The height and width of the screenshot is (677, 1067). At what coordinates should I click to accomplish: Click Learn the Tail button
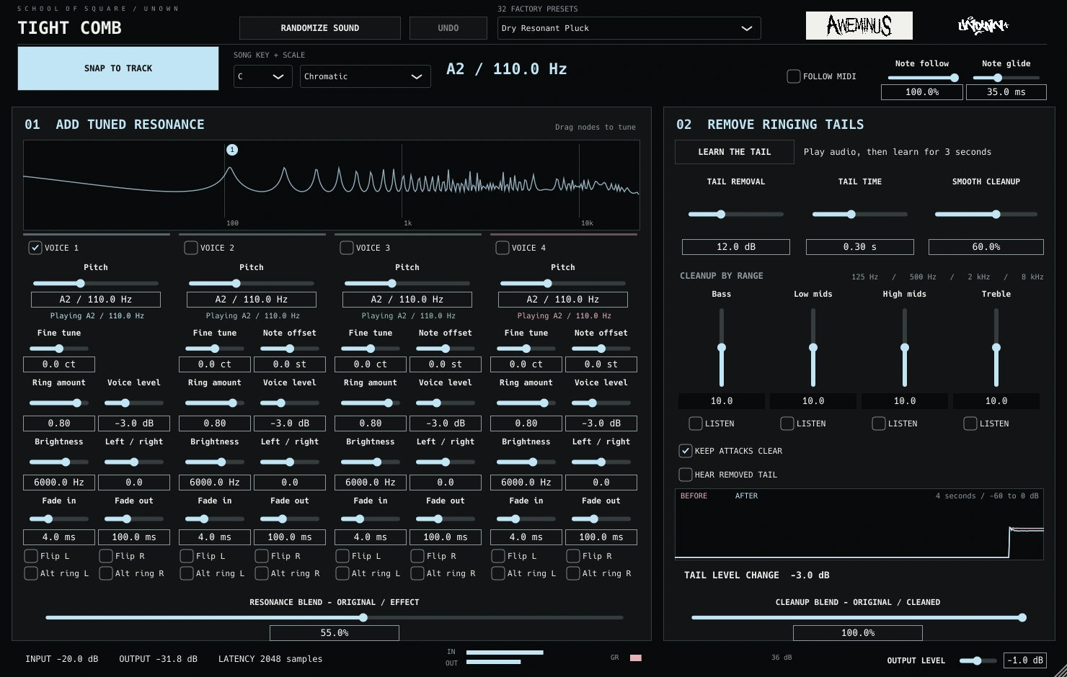coord(735,152)
